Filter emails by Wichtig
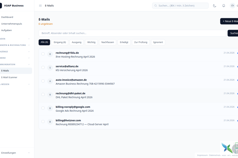 [x=91, y=42]
